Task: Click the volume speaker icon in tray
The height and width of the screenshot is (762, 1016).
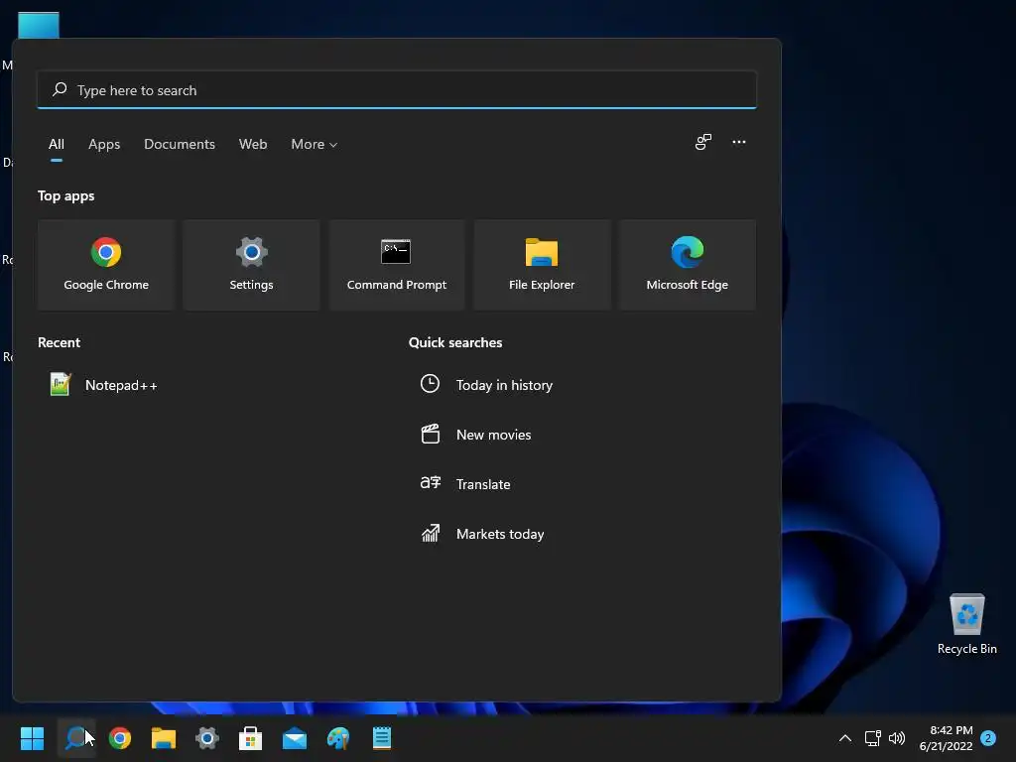Action: [897, 738]
